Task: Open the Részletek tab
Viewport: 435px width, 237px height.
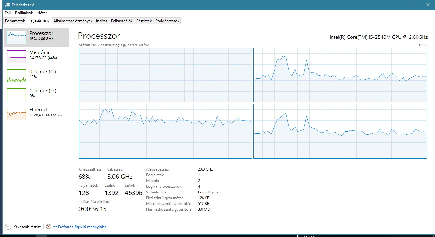Action: coord(144,21)
